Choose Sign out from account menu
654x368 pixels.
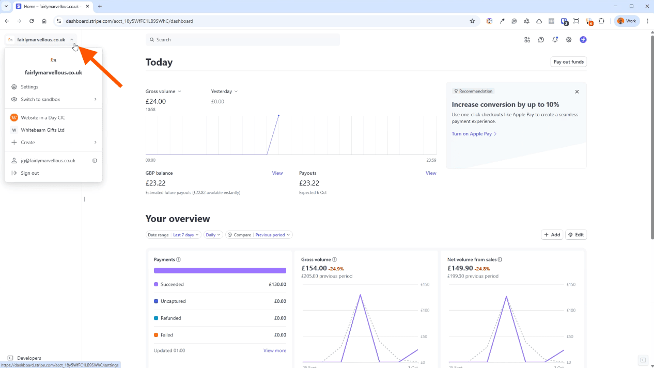point(29,173)
